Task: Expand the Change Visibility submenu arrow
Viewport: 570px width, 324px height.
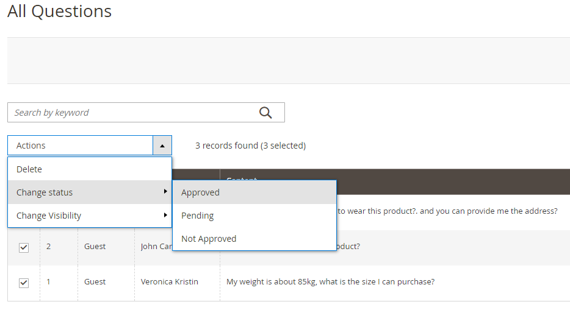Action: tap(165, 215)
